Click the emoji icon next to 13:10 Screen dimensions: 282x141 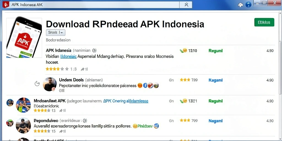(x=185, y=51)
